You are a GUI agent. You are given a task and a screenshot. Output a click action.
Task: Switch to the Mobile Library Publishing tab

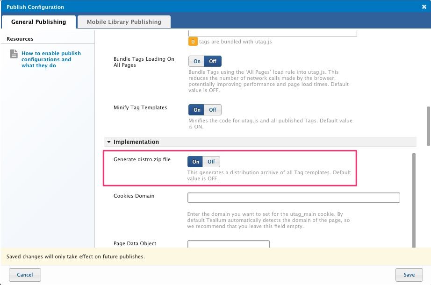[124, 22]
